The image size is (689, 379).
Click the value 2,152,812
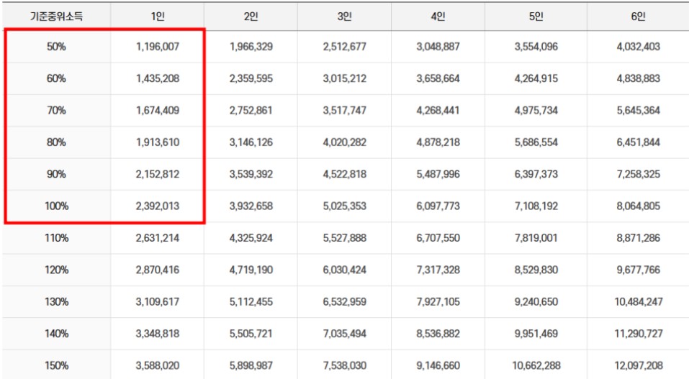point(157,174)
